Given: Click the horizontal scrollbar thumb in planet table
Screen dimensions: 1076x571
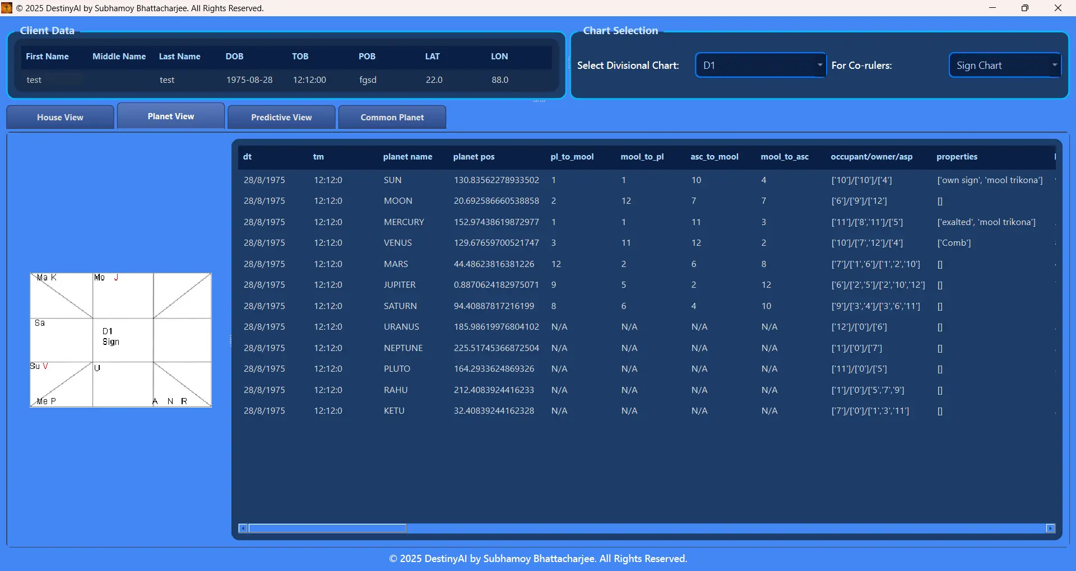Looking at the screenshot, I should click(x=327, y=528).
